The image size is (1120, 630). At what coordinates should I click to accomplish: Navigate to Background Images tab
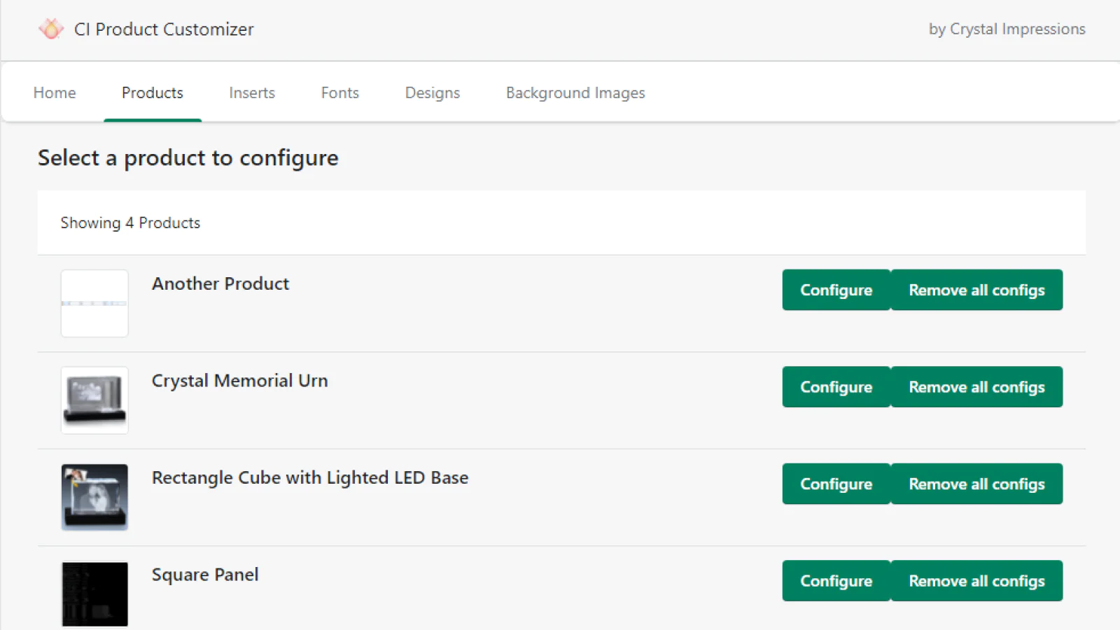pos(575,93)
